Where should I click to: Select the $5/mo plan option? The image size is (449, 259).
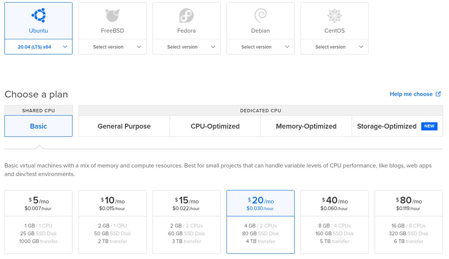[38, 222]
